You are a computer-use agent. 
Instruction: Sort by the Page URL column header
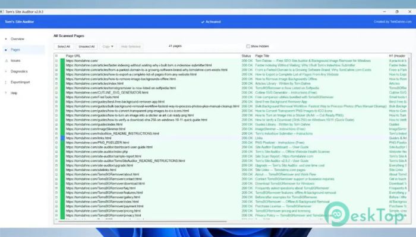[x=73, y=56]
